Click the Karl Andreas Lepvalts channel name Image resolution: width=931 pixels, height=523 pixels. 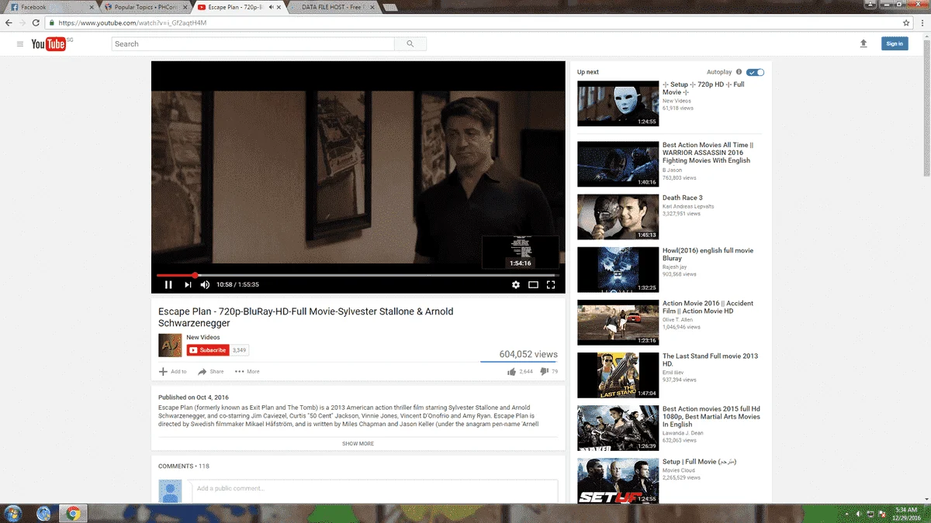pos(688,207)
